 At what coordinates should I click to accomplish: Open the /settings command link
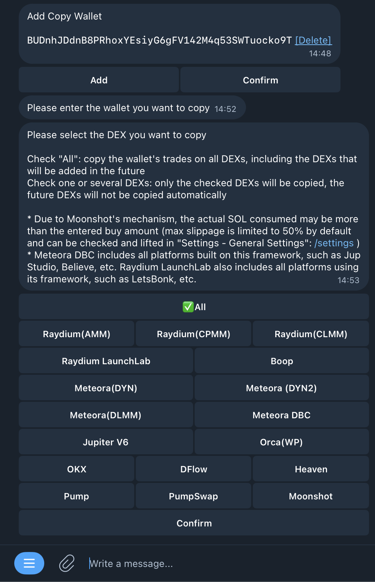coord(334,243)
